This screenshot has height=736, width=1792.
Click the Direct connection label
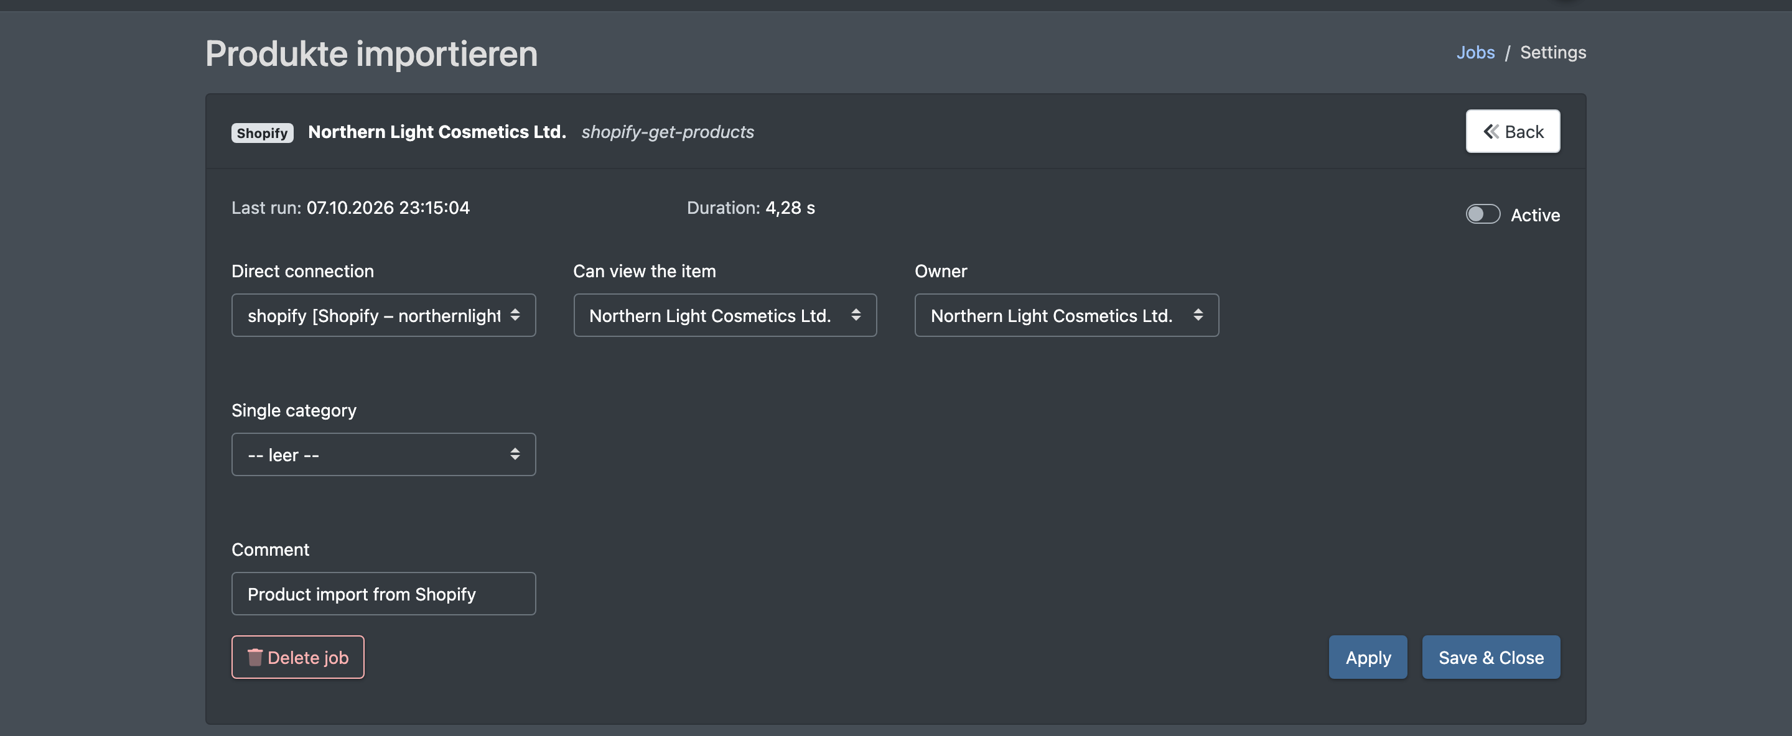coord(302,271)
